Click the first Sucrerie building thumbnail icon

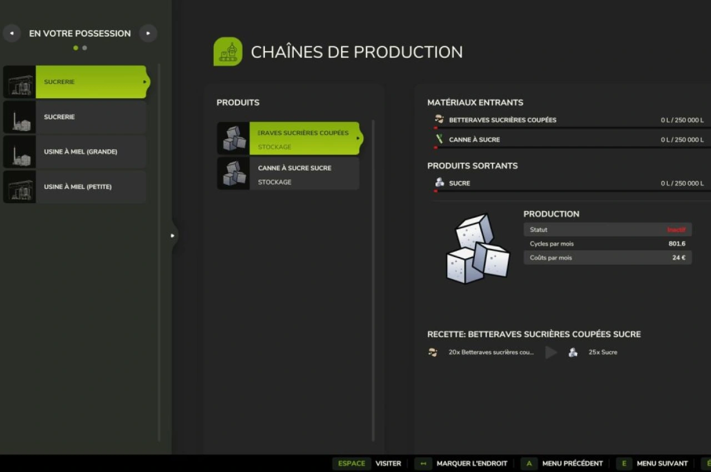19,82
